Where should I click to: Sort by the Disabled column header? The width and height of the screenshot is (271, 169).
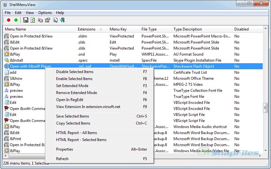point(247,29)
